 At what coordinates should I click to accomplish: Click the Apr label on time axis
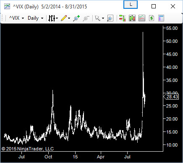[x=101, y=157]
